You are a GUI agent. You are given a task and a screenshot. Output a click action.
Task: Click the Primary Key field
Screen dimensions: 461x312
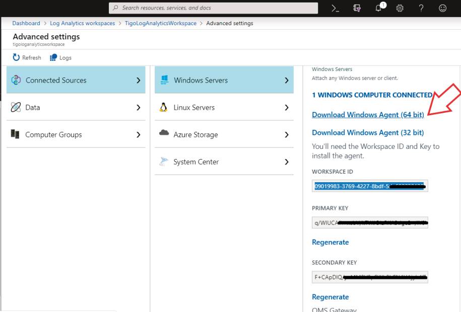pos(370,223)
